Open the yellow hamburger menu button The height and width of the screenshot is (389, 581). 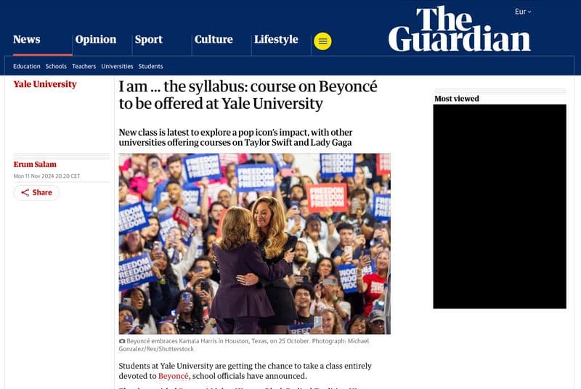tap(322, 41)
